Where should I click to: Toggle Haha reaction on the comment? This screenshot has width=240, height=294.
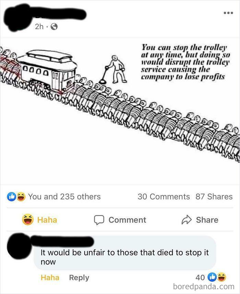(x=50, y=278)
